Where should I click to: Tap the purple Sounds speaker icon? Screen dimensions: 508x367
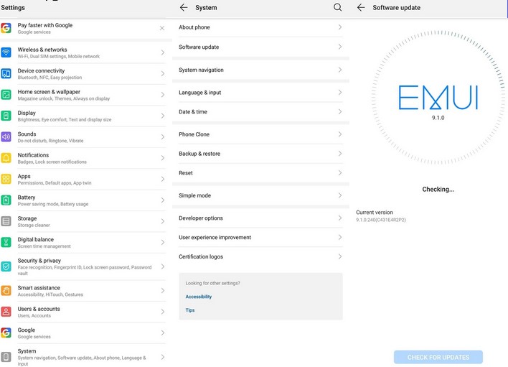pyautogui.click(x=6, y=136)
